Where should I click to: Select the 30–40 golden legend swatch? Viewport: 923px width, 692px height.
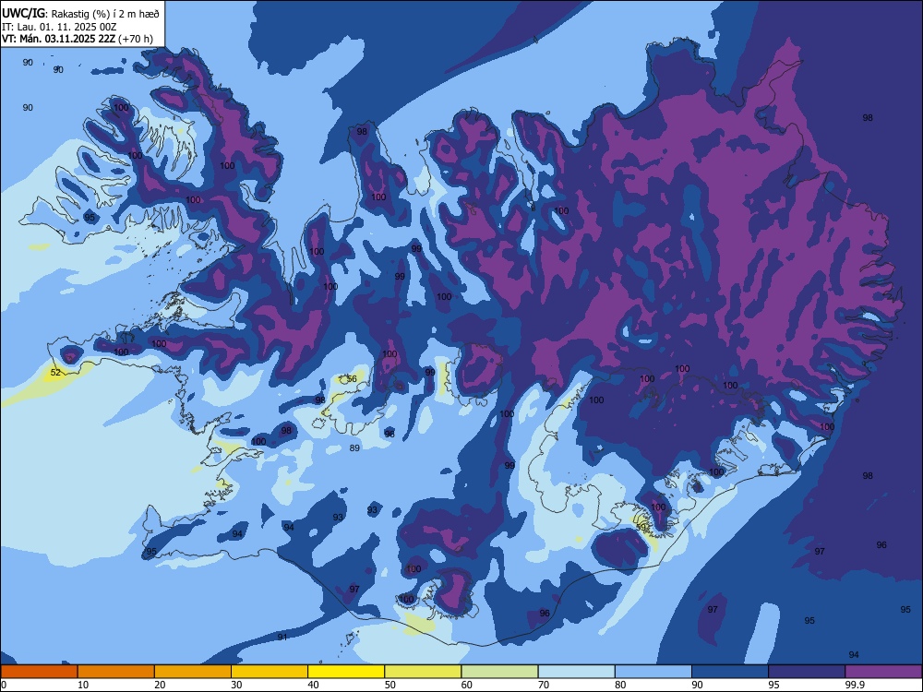tap(270, 672)
